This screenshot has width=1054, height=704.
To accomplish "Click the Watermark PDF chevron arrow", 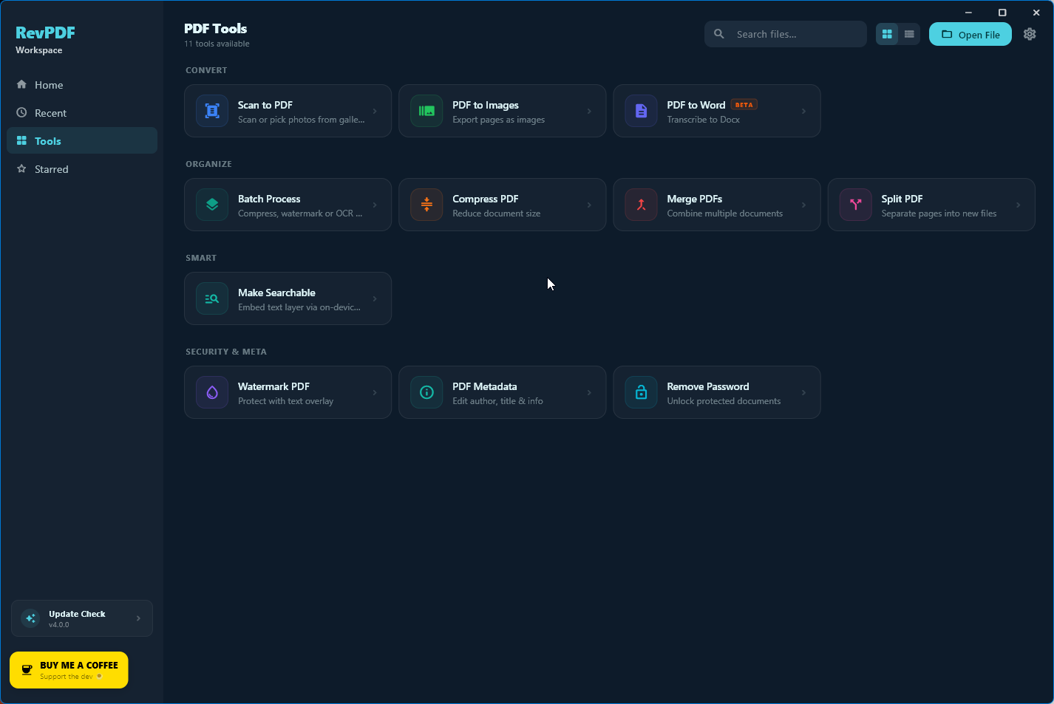I will click(x=375, y=392).
